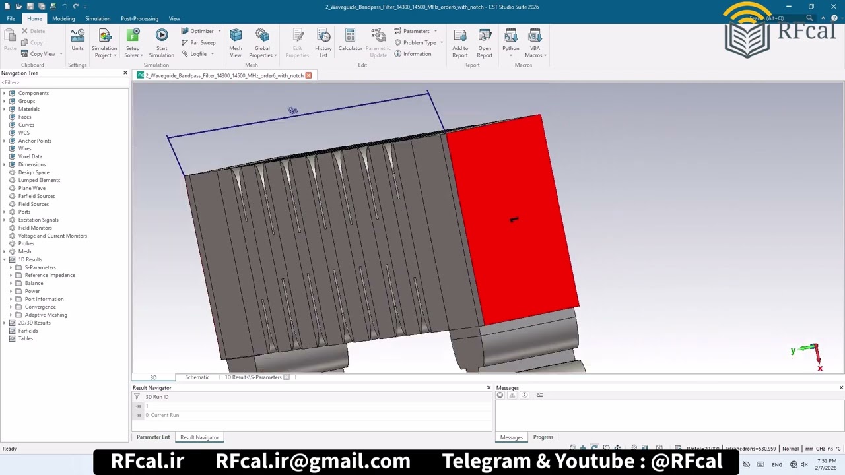Expand the Materials tree node
Screen dimensions: 845x475
point(5,109)
